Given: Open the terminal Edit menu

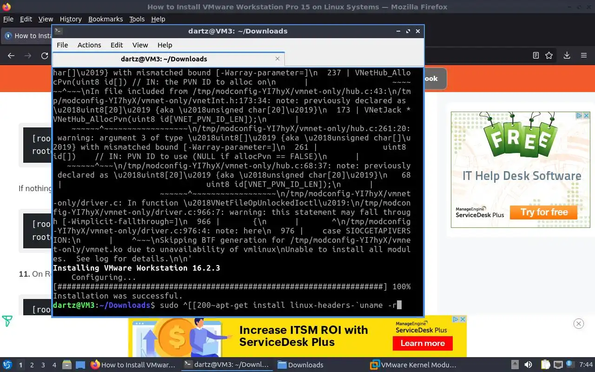Looking at the screenshot, I should [x=117, y=45].
